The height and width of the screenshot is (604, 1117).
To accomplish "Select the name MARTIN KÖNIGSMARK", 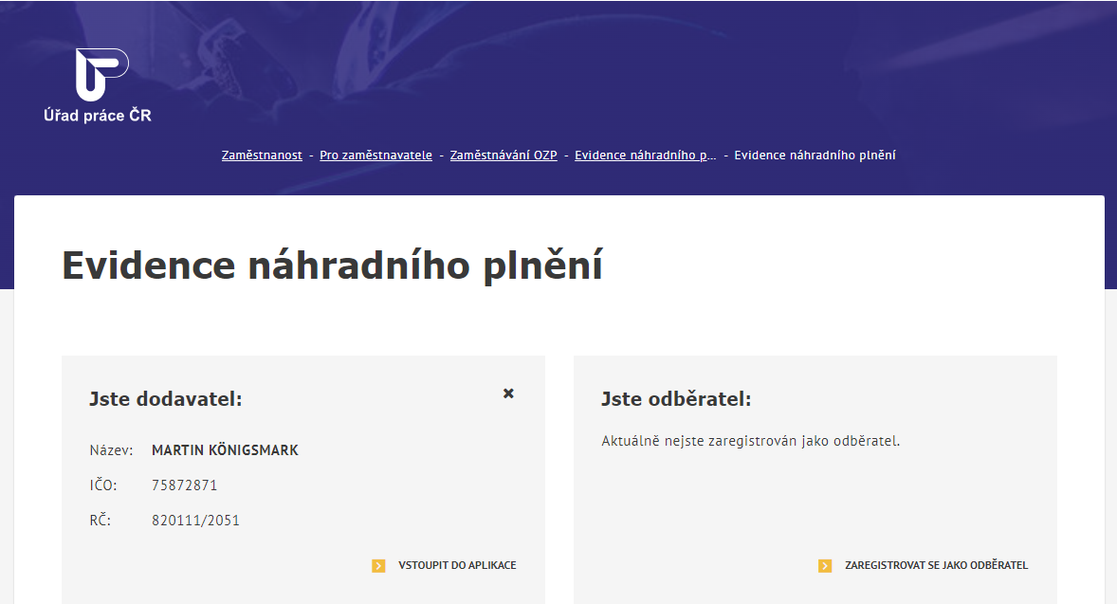I will click(225, 450).
